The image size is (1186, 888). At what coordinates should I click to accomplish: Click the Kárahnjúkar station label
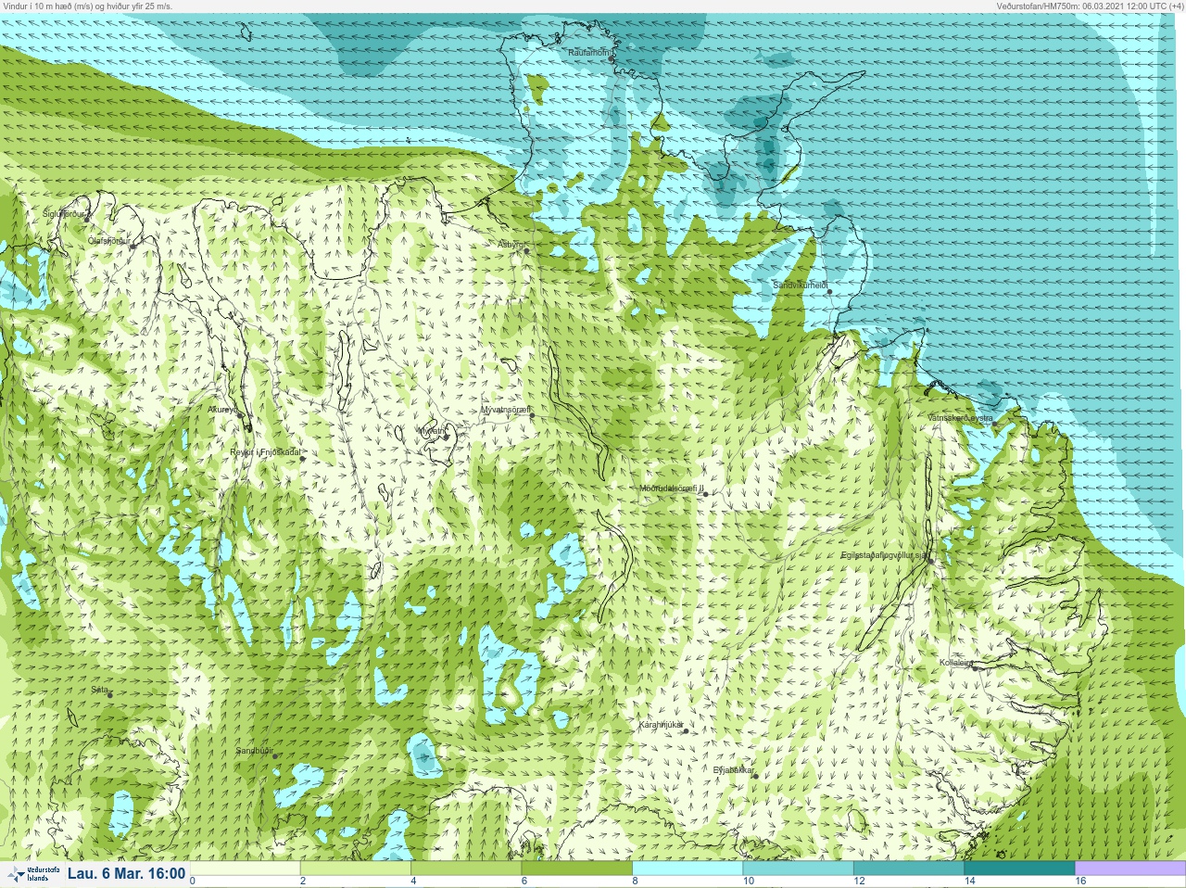coord(662,725)
